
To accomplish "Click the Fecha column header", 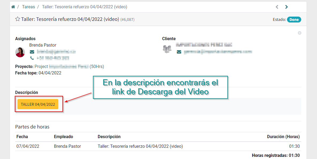I will coord(22,137).
